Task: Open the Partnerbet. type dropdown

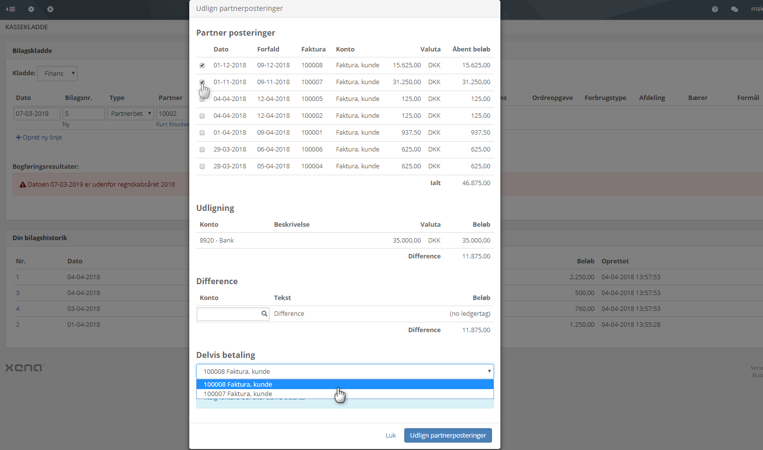Action: [x=131, y=114]
